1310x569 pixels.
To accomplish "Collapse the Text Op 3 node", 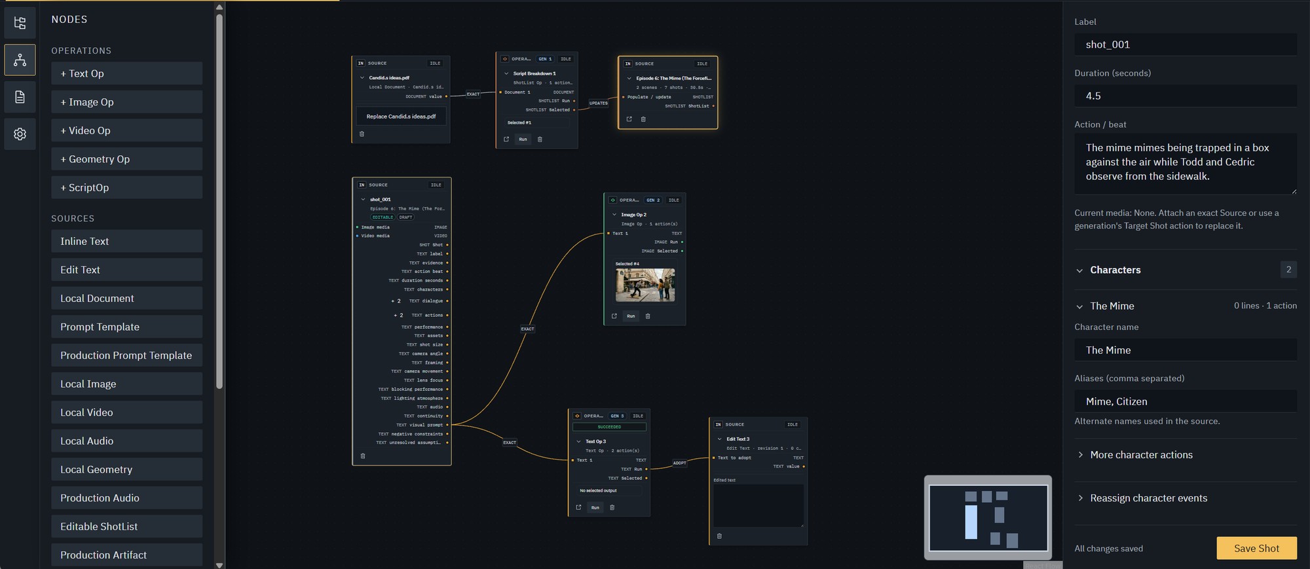I will click(x=578, y=441).
